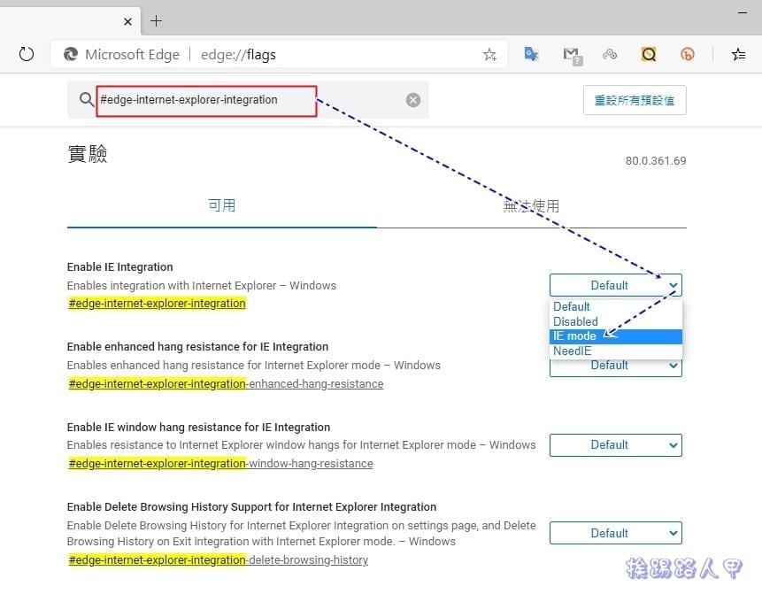Open the Delete Browsing History Support dropdown
This screenshot has width=762, height=594.
(616, 533)
